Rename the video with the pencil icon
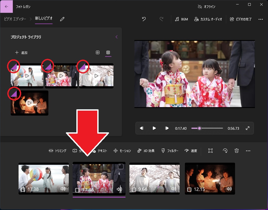The image size is (268, 210). (62, 19)
